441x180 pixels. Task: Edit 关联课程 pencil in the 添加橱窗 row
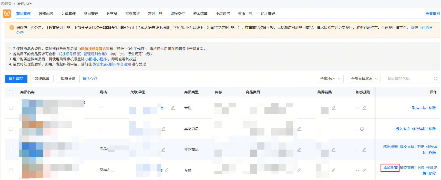pyautogui.click(x=167, y=170)
